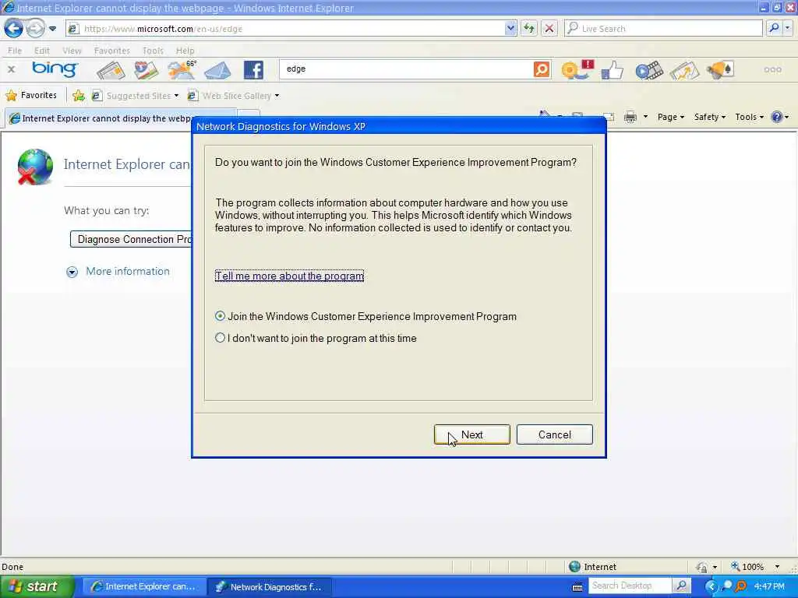The image size is (798, 598).
Task: Open the Page dropdown menu
Action: [x=671, y=117]
